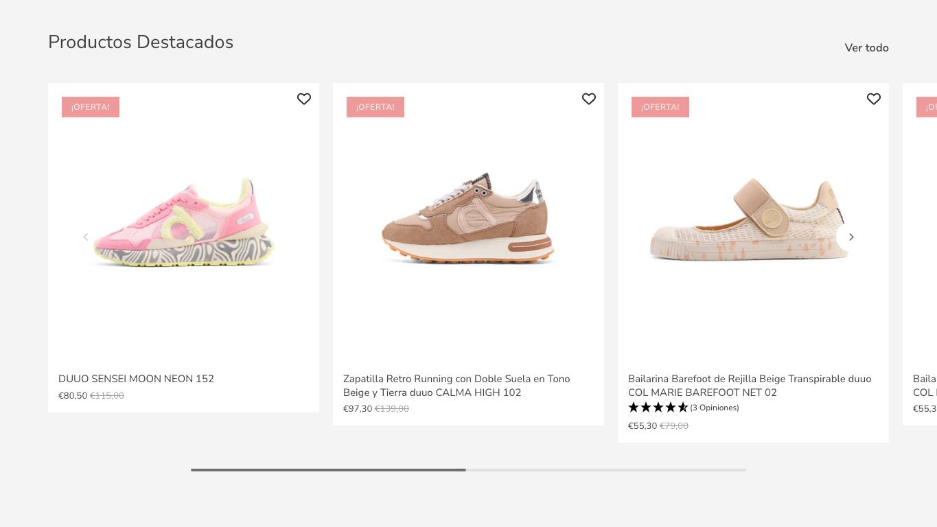The height and width of the screenshot is (527, 937).
Task: Open Bailarina Barefoot de Rejilla Beige title
Action: click(750, 386)
